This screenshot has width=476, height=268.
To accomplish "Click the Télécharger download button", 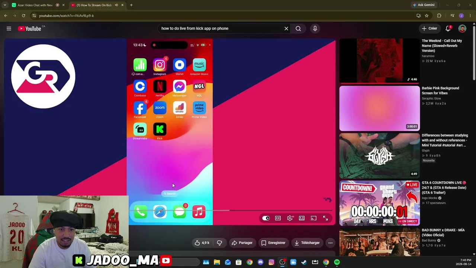I will tap(307, 243).
